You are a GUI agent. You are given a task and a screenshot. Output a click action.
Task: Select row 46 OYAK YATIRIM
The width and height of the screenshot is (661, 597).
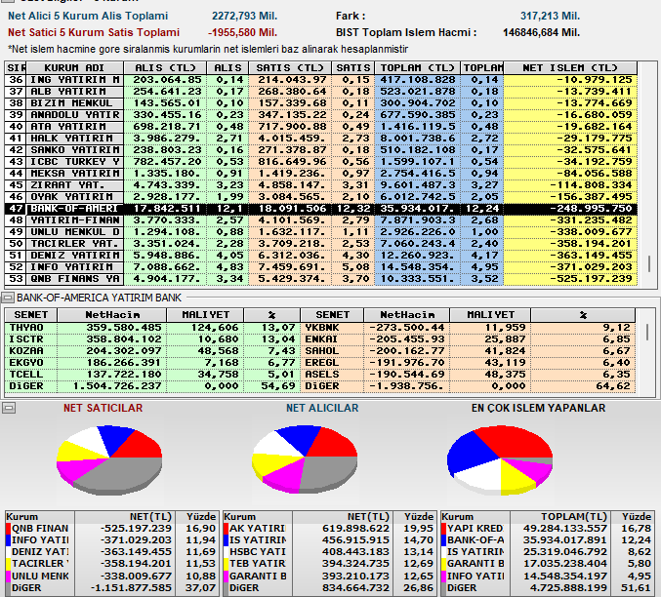(x=321, y=197)
